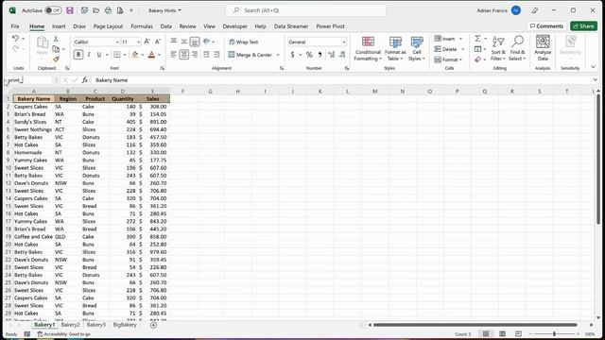Click Increase Decimal icon
Screen dimensions: 605x340
(x=332, y=55)
